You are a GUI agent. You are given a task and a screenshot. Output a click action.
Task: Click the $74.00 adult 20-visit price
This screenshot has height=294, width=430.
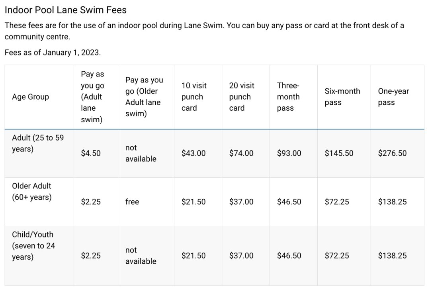pos(241,153)
